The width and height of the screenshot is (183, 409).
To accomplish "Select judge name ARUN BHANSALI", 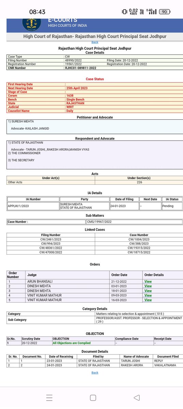I will pos(40,282).
